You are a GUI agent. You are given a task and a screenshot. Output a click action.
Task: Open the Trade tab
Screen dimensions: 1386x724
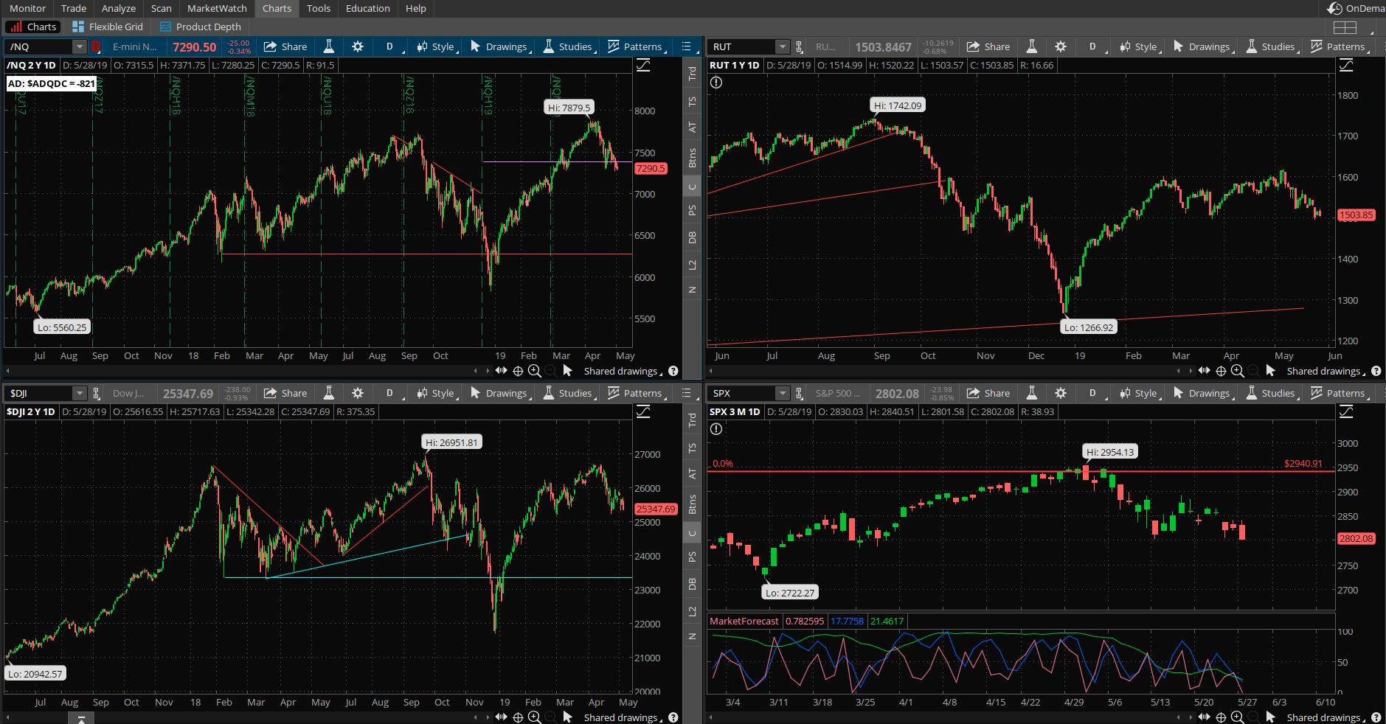74,8
